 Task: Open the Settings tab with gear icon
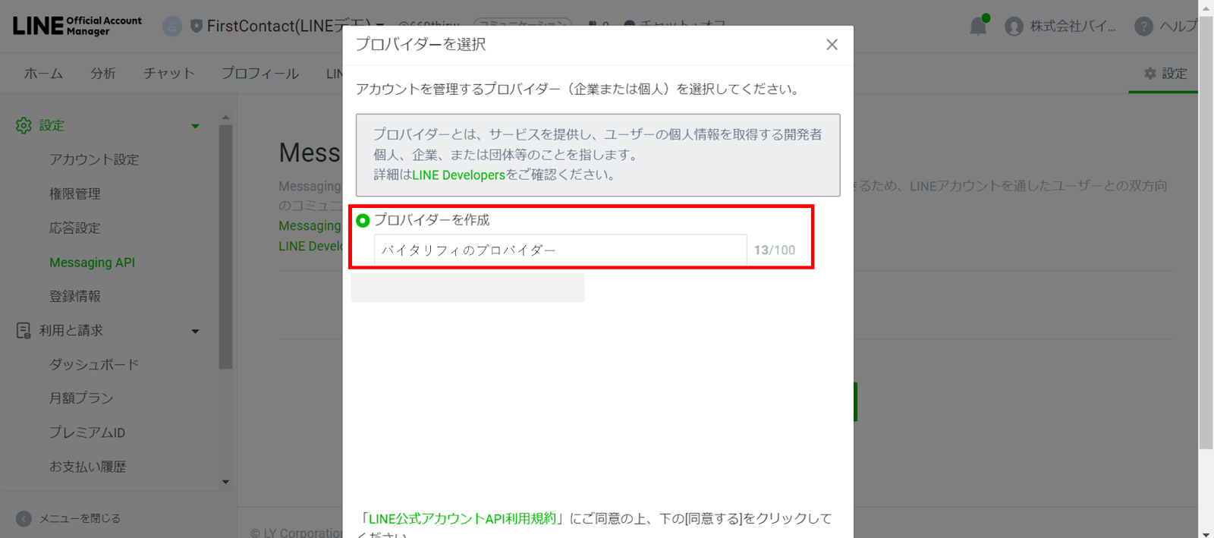[1165, 74]
